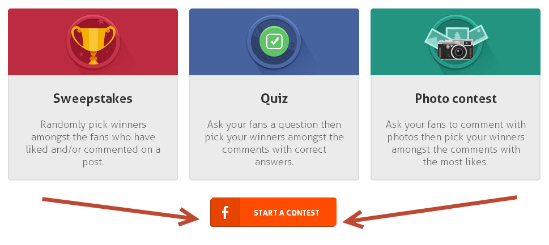Click the green Photo contest banner

point(456,42)
